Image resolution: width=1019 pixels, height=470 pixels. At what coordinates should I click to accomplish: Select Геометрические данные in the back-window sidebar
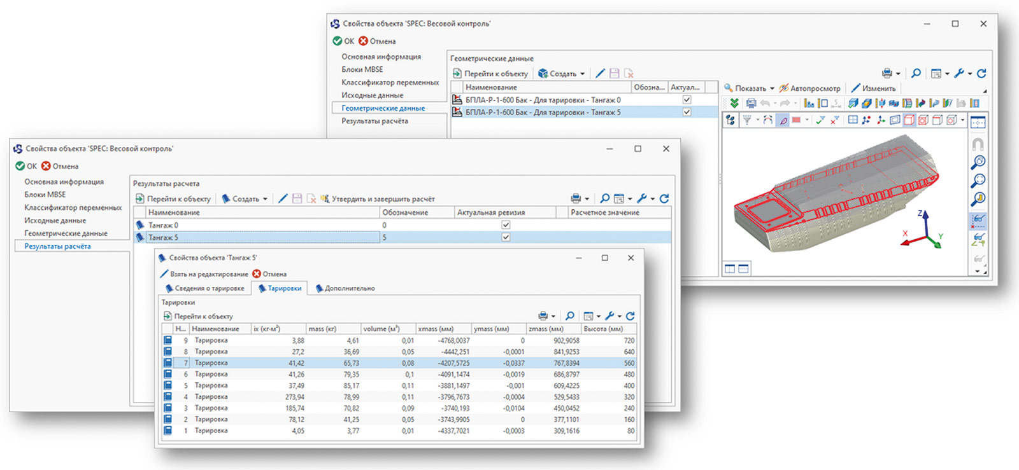click(383, 108)
